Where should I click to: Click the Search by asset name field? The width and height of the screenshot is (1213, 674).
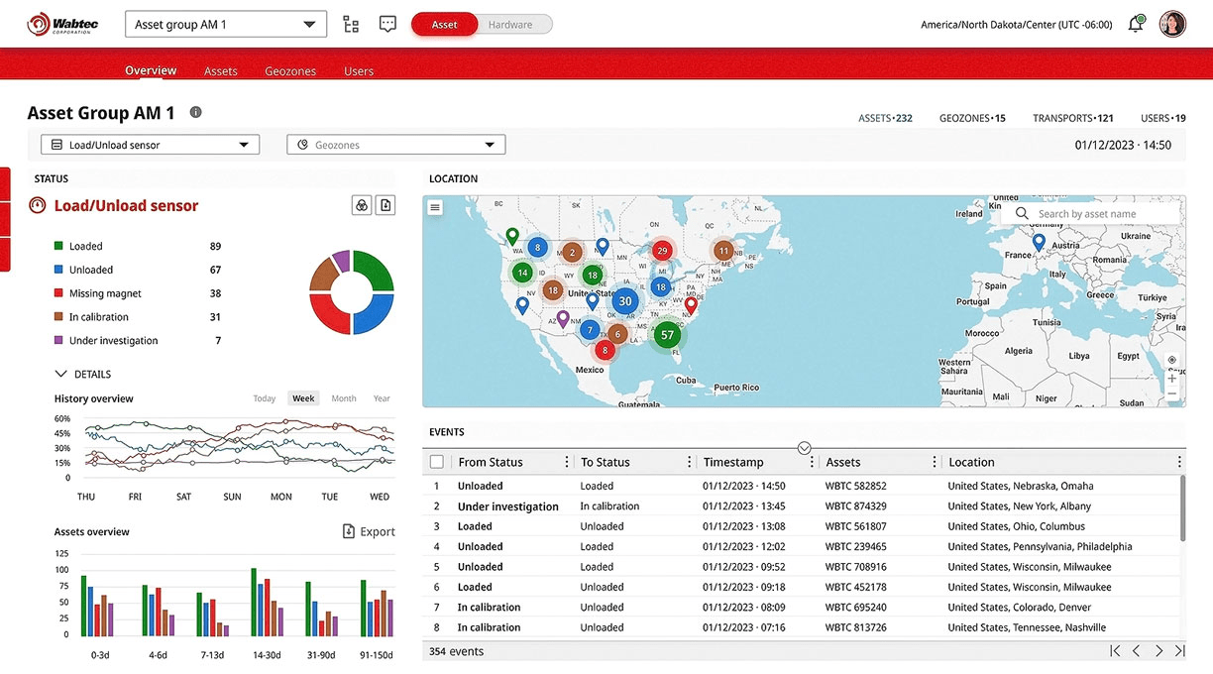(1098, 214)
